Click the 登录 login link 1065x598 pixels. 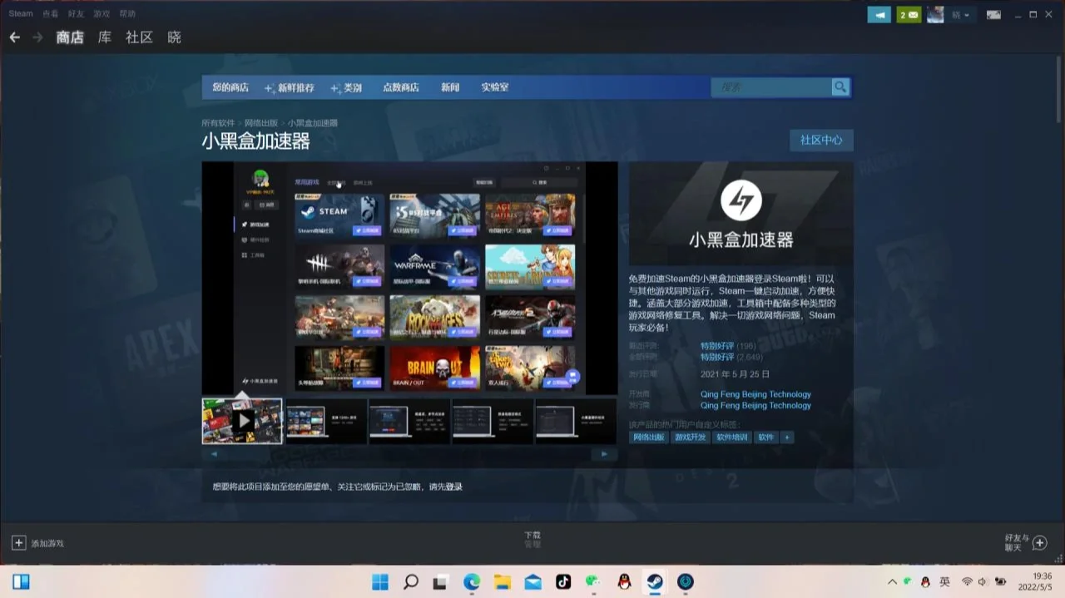[x=453, y=487]
